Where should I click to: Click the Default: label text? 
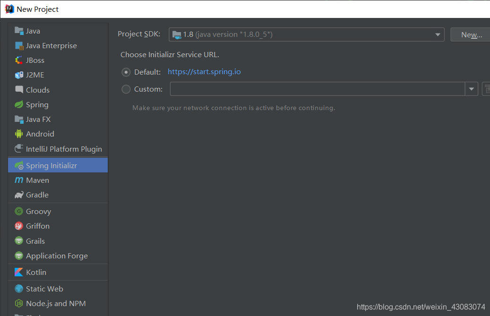pyautogui.click(x=147, y=72)
